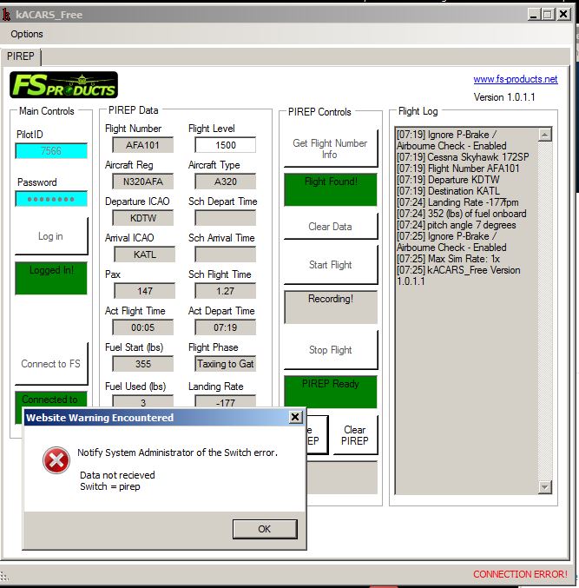
Task: Click the PilotID input field
Action: click(x=51, y=151)
